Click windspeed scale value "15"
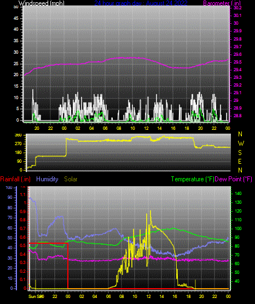 [x=16, y=87]
